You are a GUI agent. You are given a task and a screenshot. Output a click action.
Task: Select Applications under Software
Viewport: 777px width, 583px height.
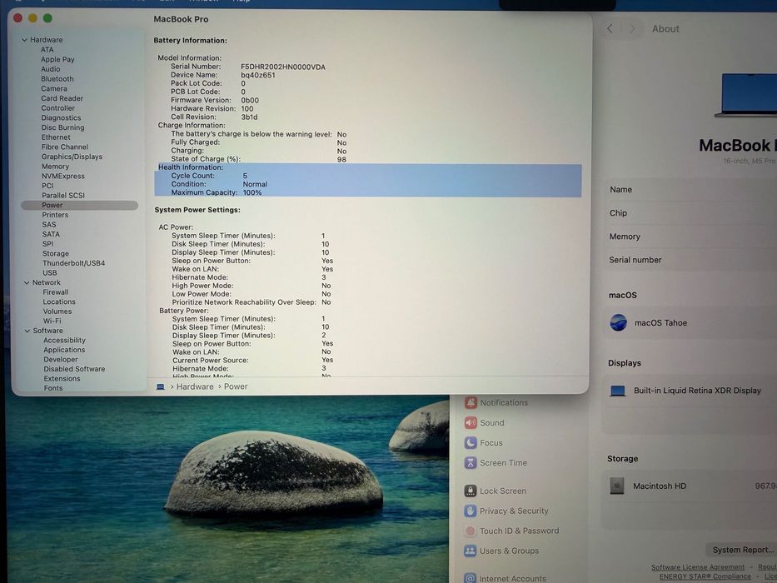click(64, 350)
